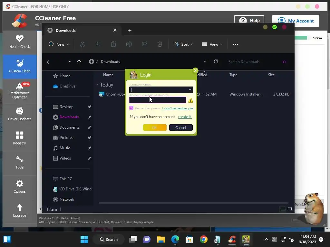330x247 pixels.
Task: Close the Login dialog
Action: [195, 70]
